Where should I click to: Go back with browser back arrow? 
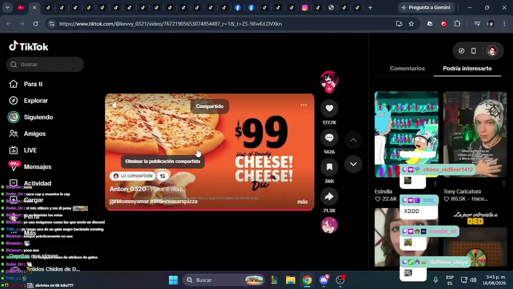pos(9,24)
